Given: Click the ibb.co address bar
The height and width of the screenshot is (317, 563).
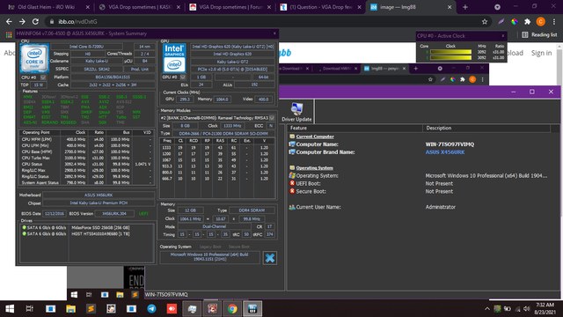Looking at the screenshot, I should (x=264, y=21).
